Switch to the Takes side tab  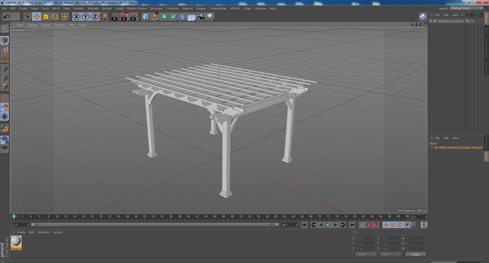click(486, 30)
